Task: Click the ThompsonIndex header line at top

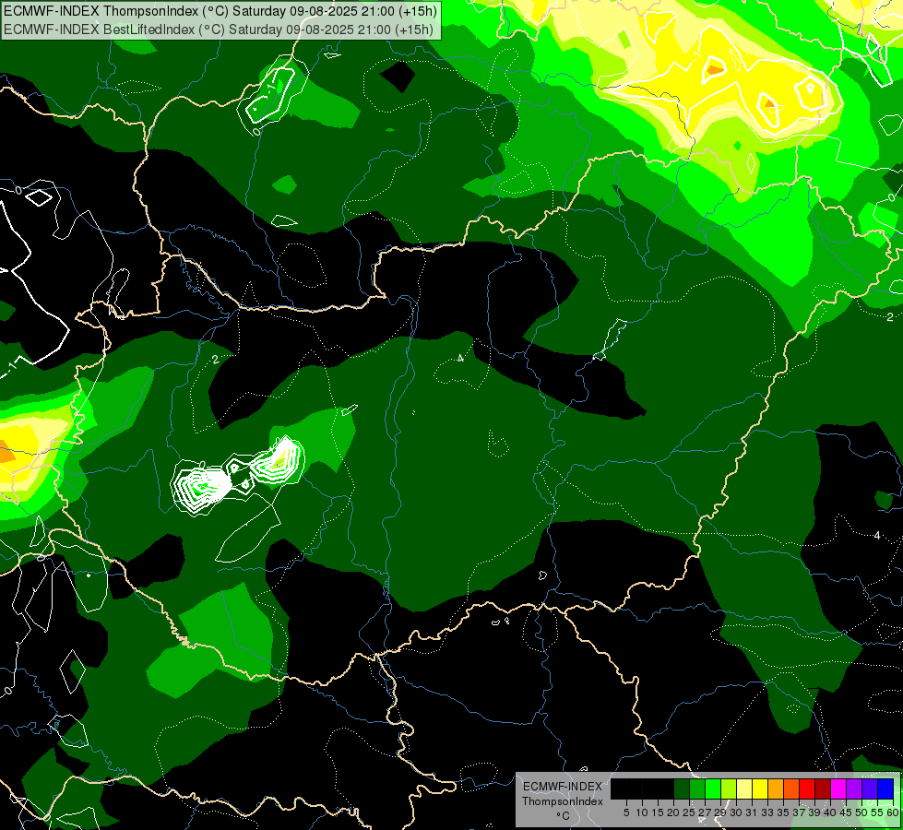Action: coord(220,11)
